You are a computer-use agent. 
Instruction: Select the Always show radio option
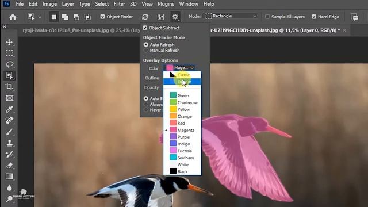pos(146,104)
